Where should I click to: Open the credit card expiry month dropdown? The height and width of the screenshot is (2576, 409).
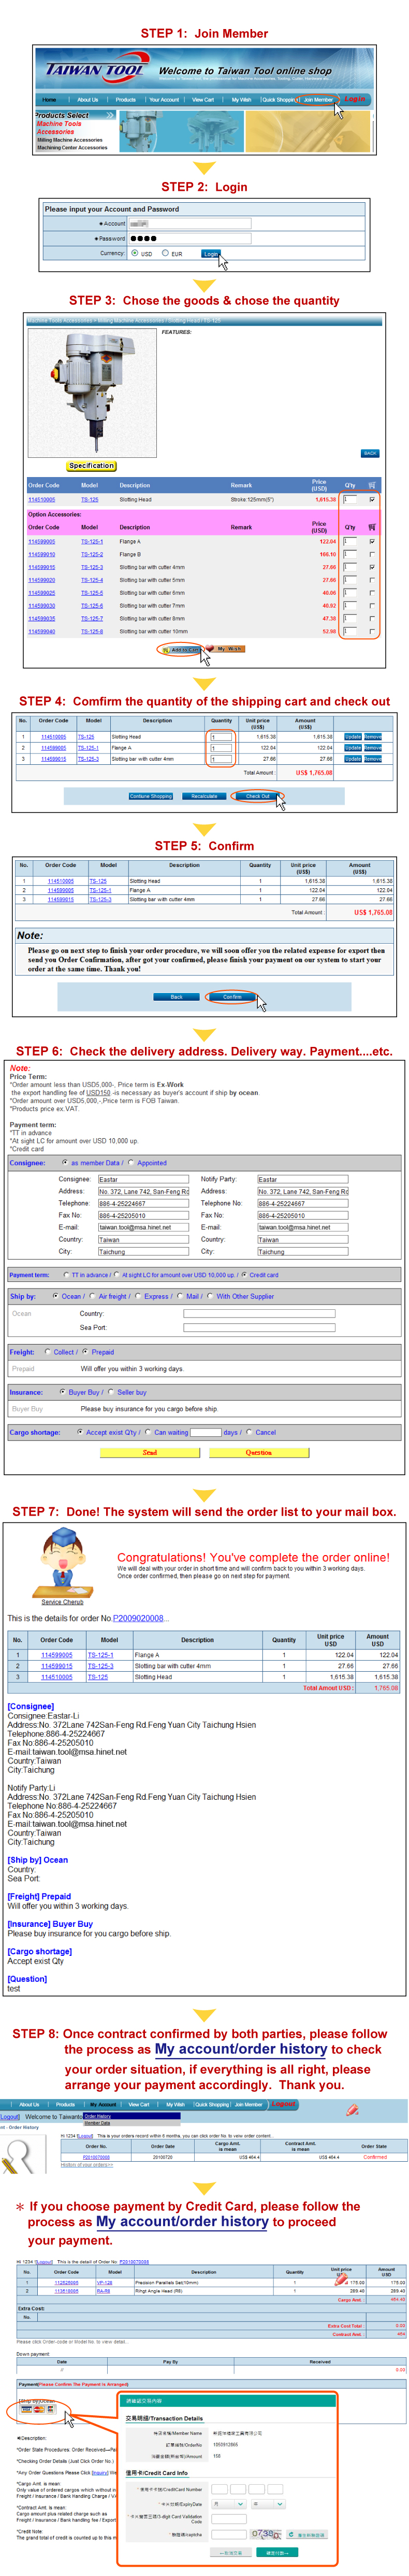[x=228, y=2504]
